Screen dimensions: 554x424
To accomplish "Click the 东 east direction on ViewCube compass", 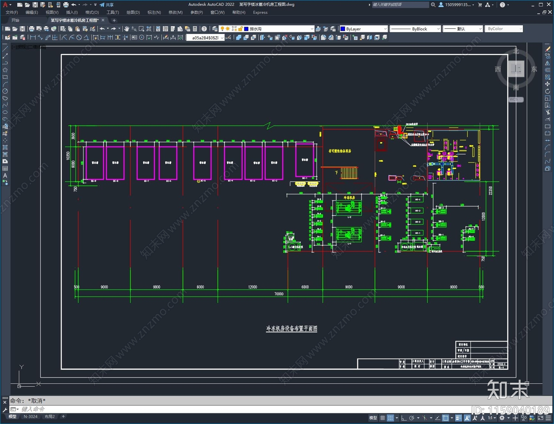I will (534, 69).
